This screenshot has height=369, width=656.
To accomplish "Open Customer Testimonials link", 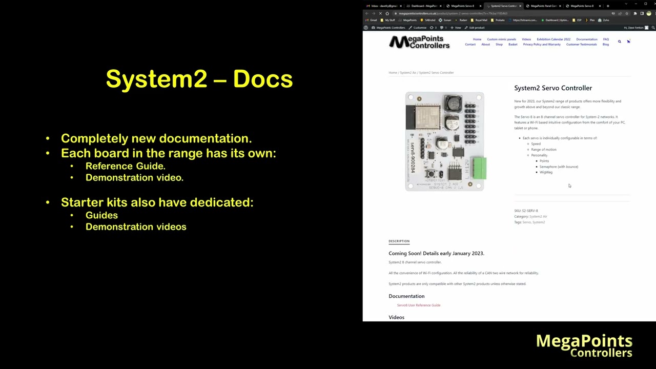I will click(581, 44).
